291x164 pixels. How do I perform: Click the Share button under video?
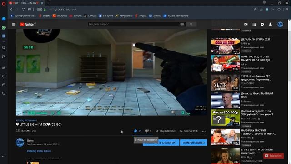point(166,131)
